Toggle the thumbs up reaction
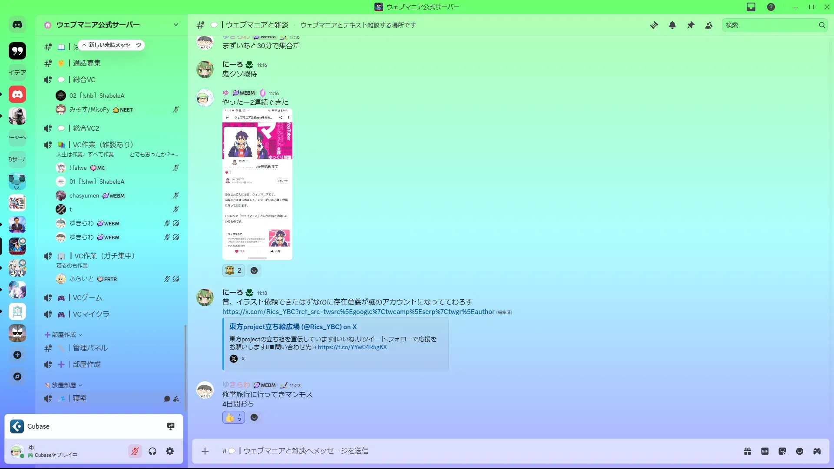Viewport: 834px width, 469px height. tap(233, 417)
